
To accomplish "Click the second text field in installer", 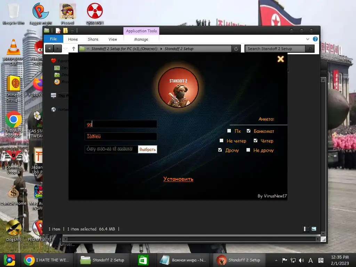I will [x=121, y=136].
